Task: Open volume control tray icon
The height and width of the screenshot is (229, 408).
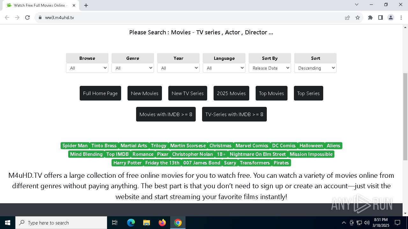Action: click(x=367, y=223)
